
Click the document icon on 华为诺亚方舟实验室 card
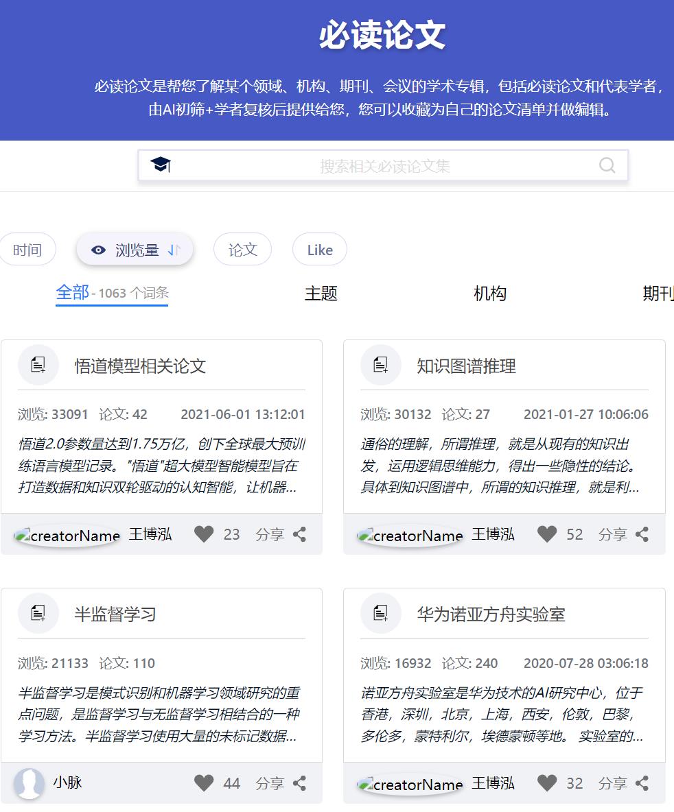pos(380,613)
